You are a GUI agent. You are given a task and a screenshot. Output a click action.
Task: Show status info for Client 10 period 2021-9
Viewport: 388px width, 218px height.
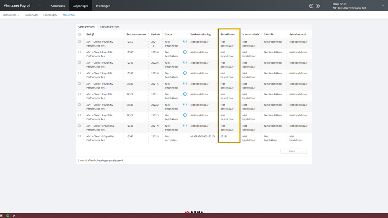coord(185,126)
